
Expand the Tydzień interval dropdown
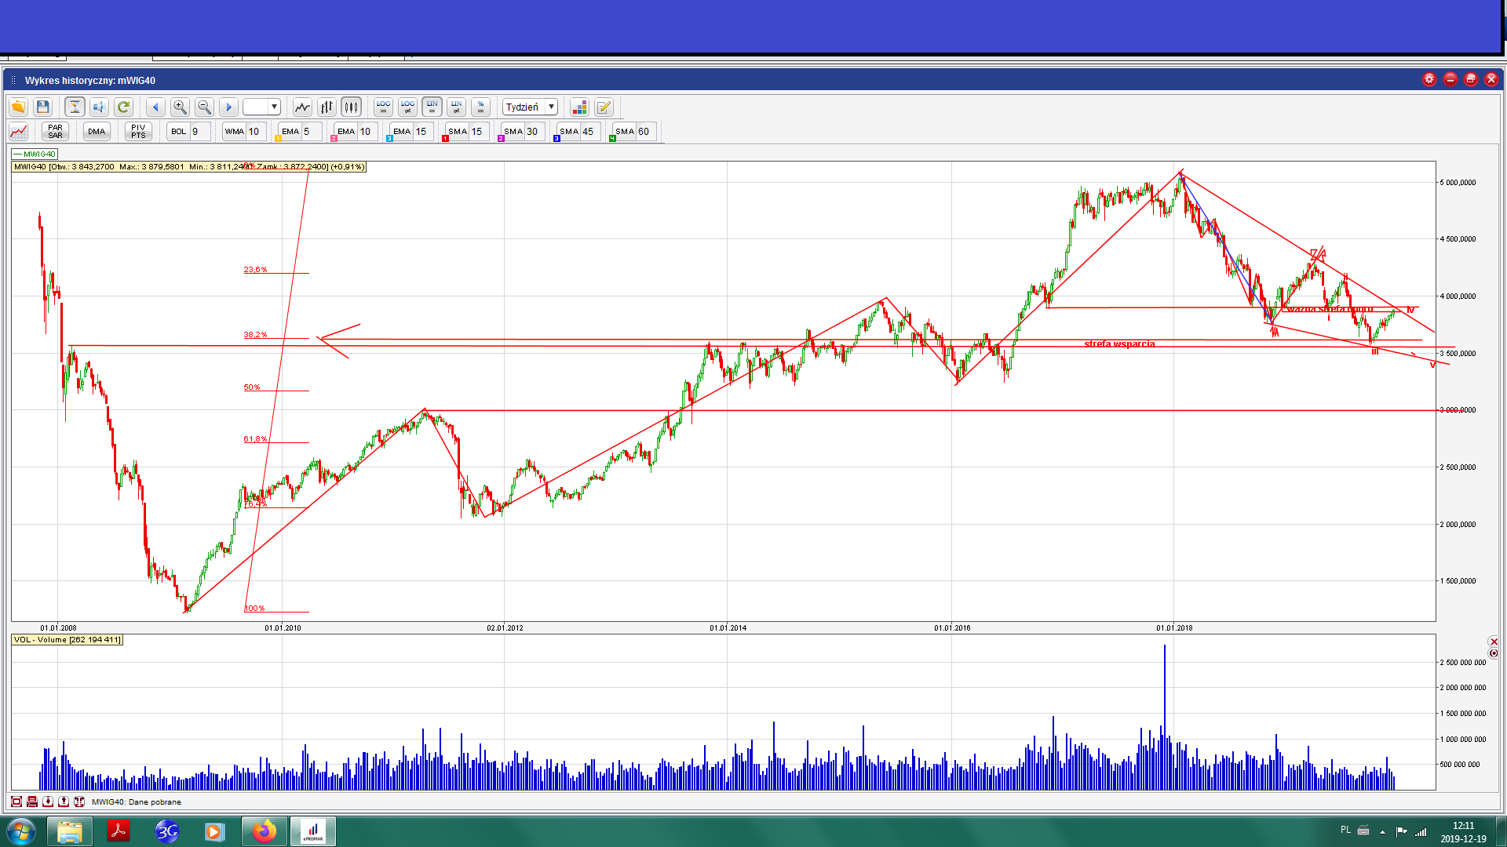551,107
